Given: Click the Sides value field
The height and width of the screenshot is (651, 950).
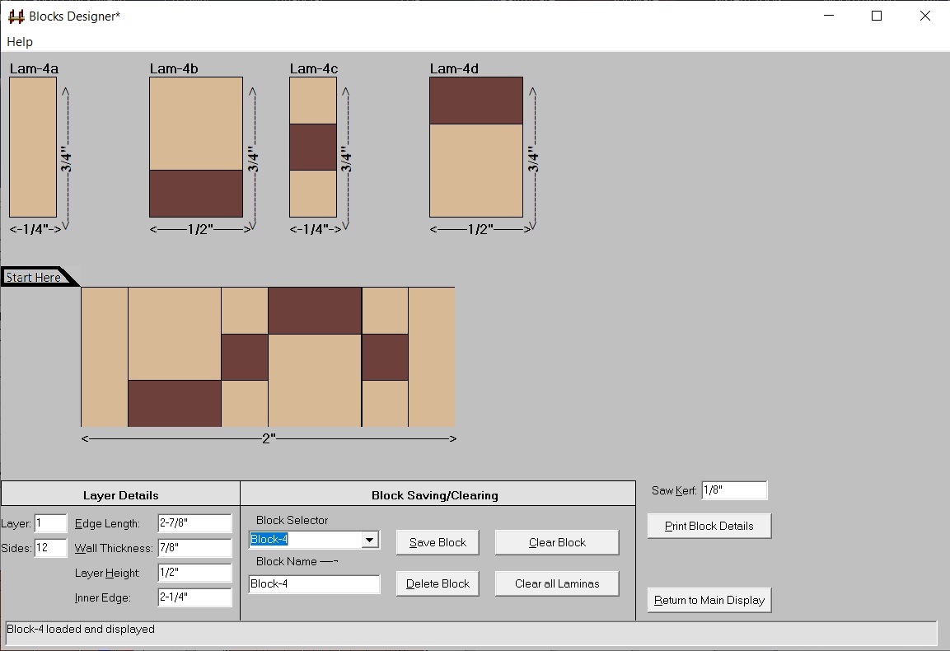Looking at the screenshot, I should click(x=49, y=547).
